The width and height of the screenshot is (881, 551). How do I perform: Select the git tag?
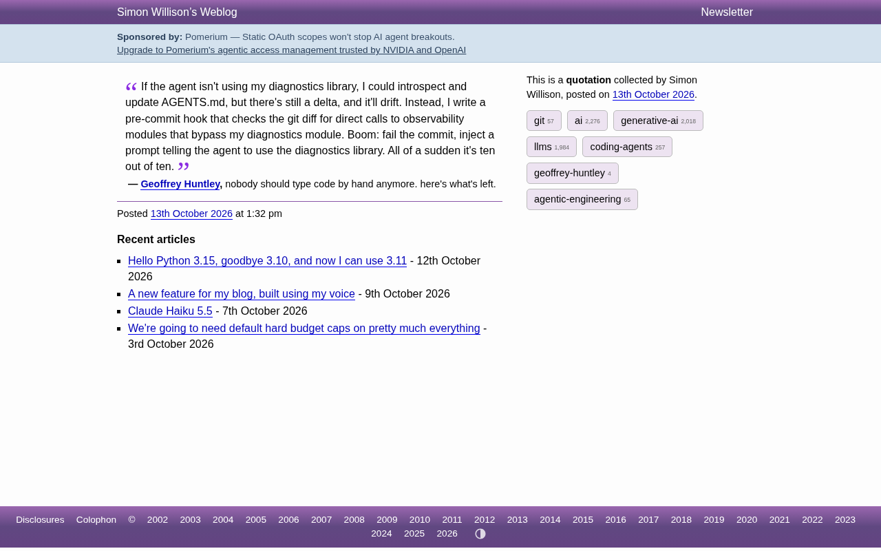click(x=544, y=121)
